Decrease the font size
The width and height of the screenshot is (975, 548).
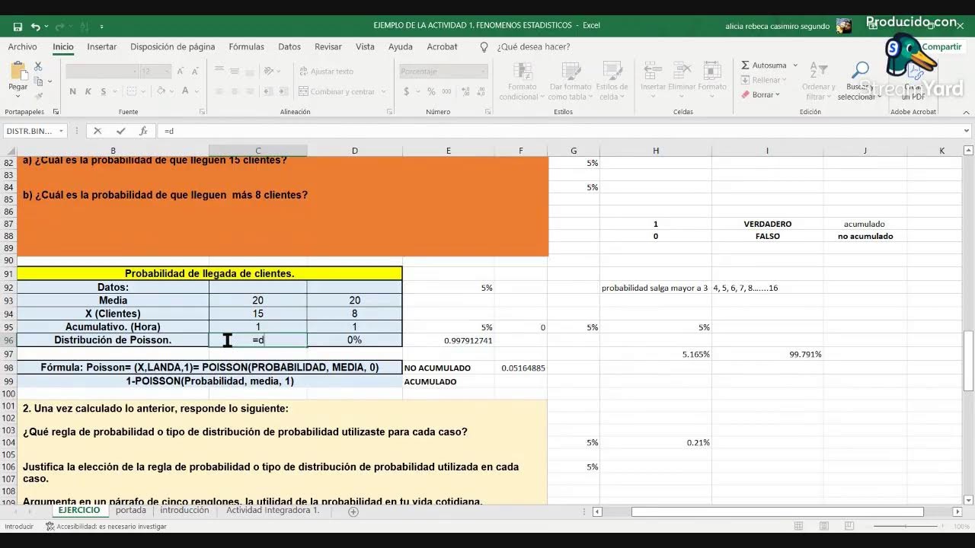(194, 71)
